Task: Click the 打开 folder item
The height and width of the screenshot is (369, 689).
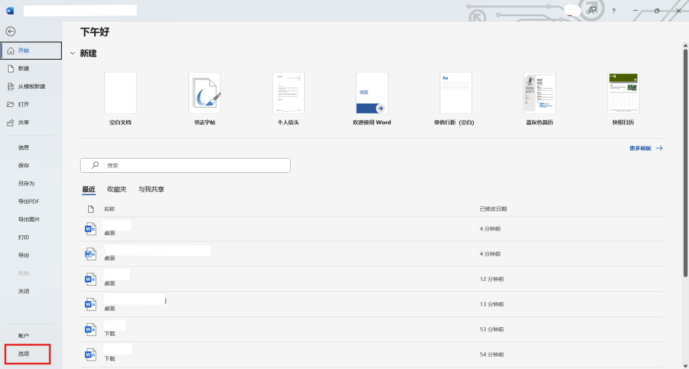Action: click(x=24, y=105)
